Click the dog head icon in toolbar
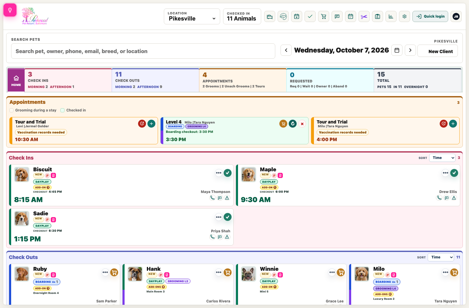This screenshot has width=469, height=308. point(283,16)
